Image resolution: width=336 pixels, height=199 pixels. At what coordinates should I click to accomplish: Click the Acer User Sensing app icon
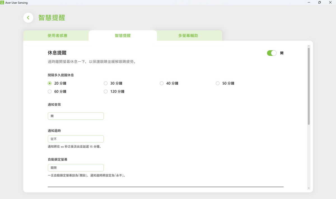tap(2, 3)
